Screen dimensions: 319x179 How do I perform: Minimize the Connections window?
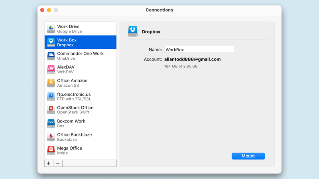pyautogui.click(x=49, y=10)
